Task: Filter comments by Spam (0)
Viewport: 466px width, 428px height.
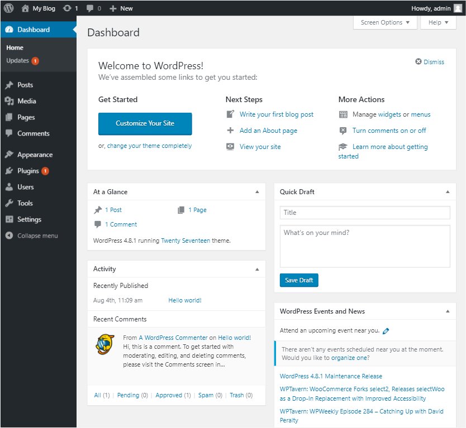Action: point(211,395)
